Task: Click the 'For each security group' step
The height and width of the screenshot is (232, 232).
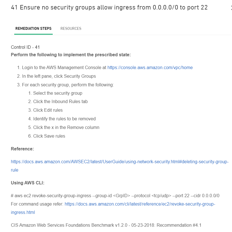Action: tap(68, 85)
